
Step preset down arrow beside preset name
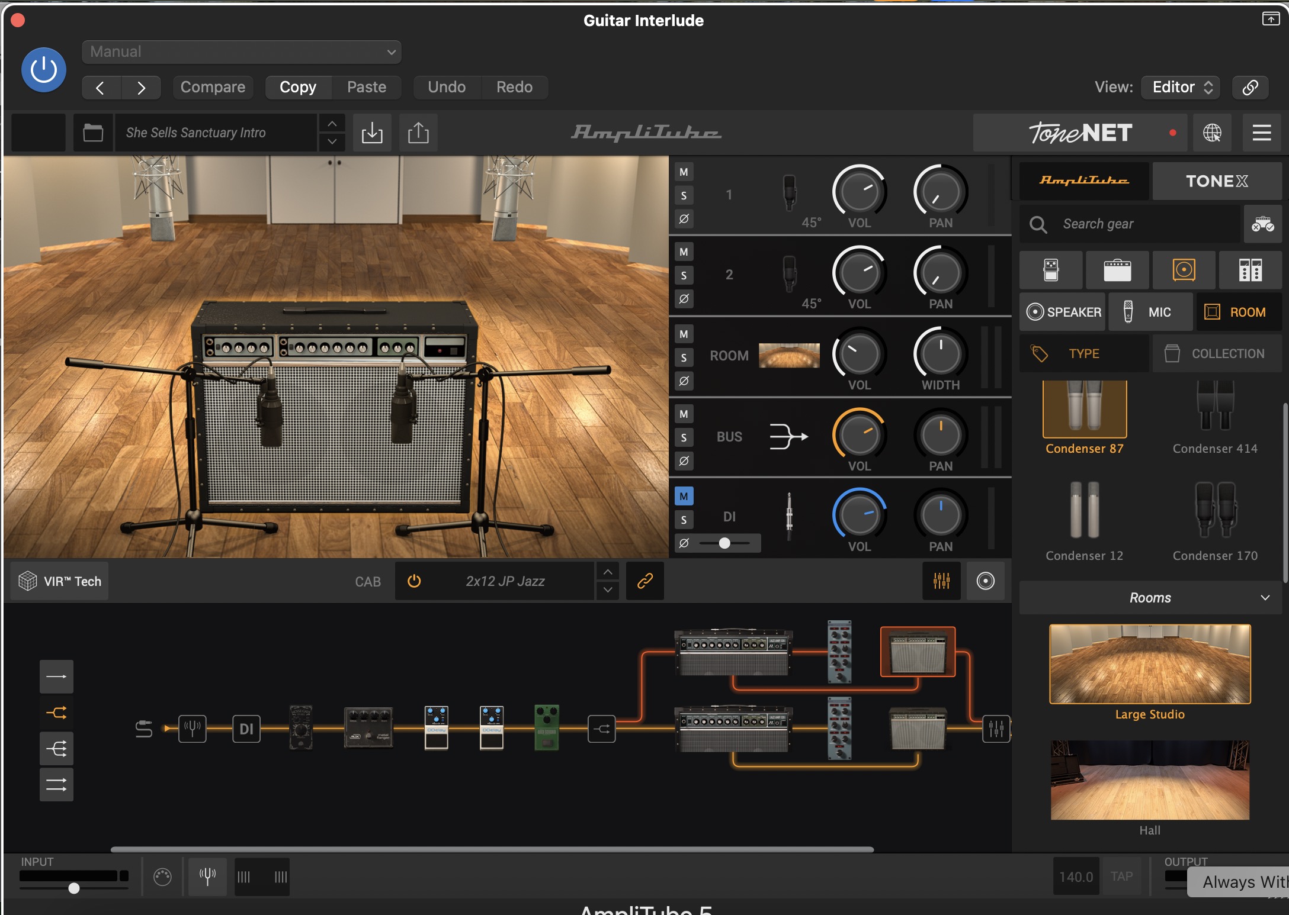(332, 142)
